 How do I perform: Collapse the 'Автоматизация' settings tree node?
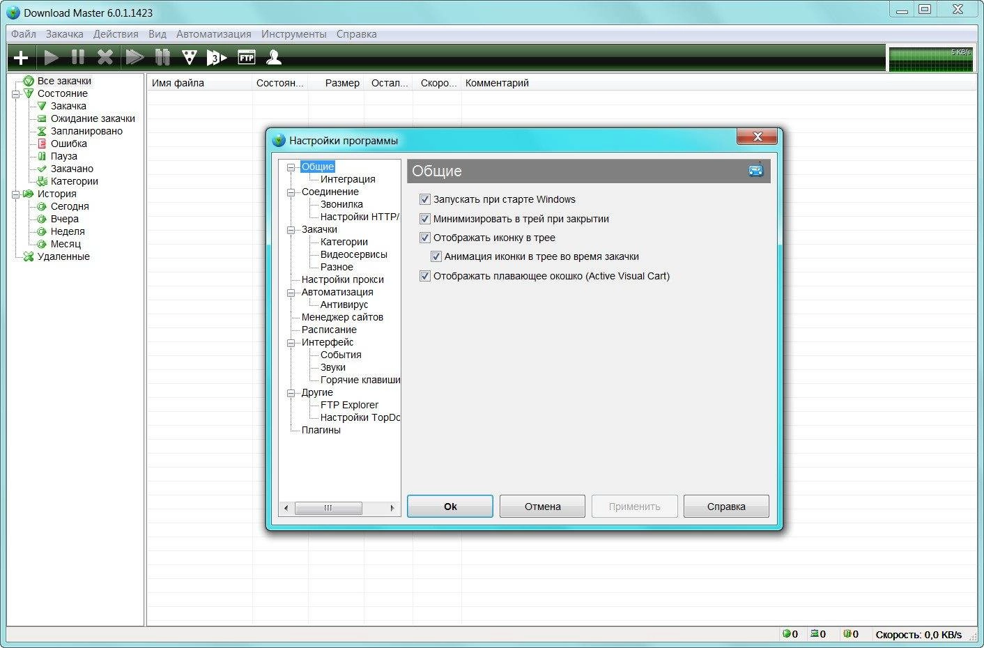(x=291, y=293)
